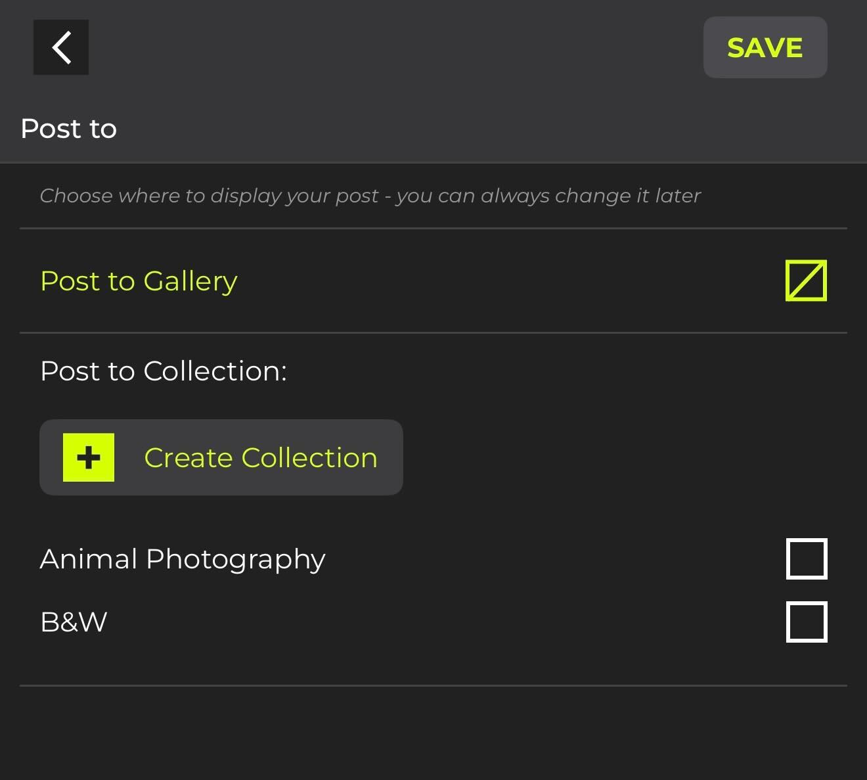This screenshot has width=867, height=780.
Task: Open Create Collection dialog
Action: tap(221, 457)
